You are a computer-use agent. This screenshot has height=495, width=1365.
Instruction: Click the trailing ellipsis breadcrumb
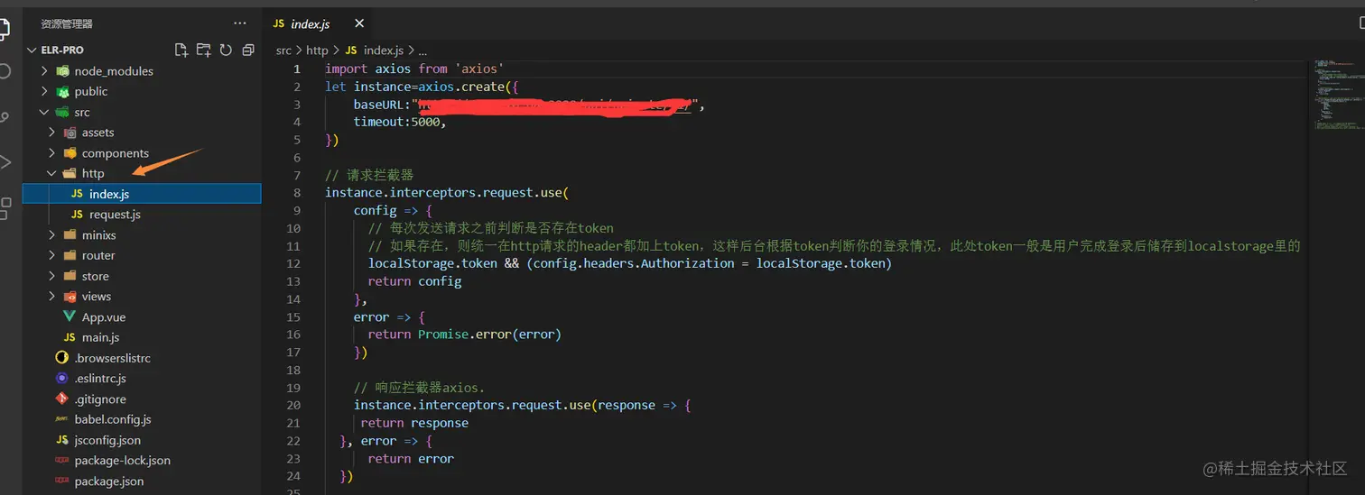[x=422, y=50]
